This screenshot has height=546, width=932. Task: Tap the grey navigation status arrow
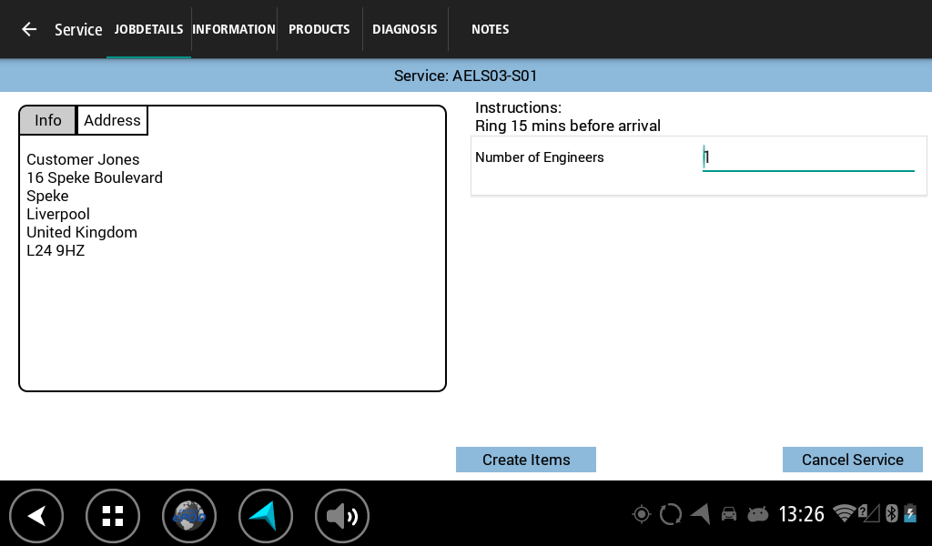coord(700,514)
